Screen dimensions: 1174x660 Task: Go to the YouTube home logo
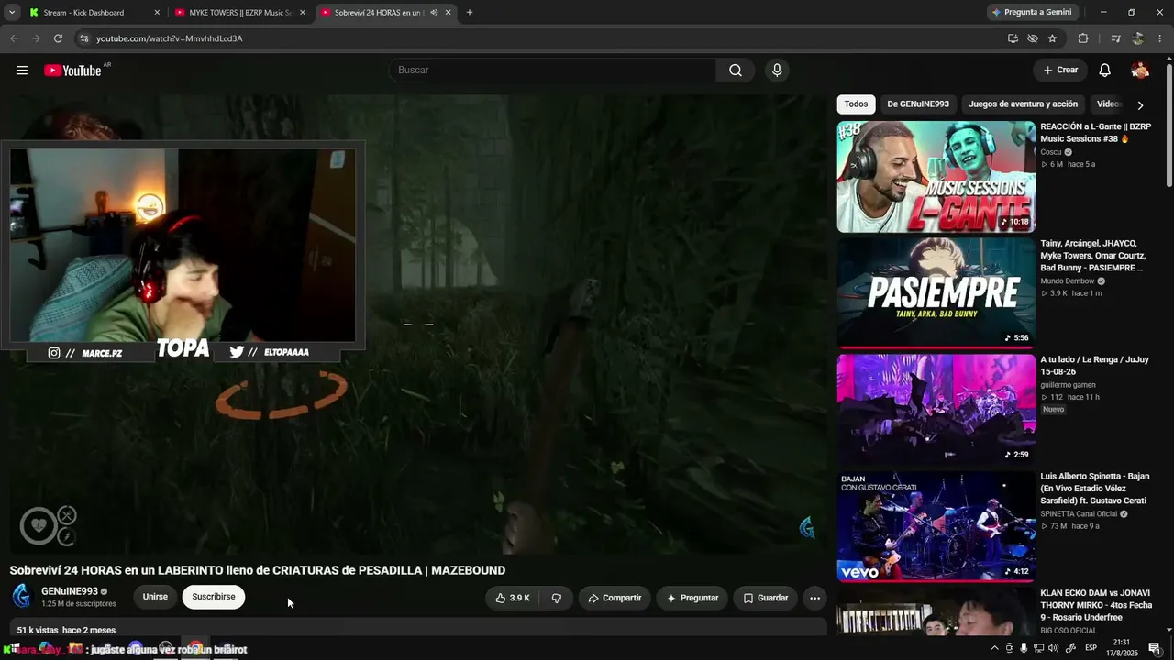(x=72, y=71)
